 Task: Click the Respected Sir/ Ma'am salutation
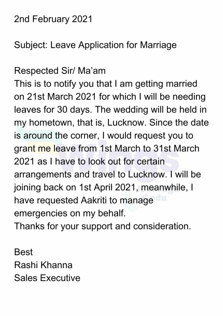[60, 71]
